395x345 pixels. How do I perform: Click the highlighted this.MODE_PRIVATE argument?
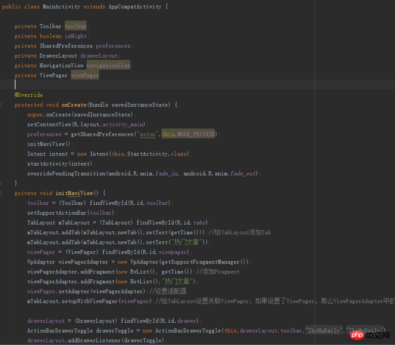coord(188,134)
